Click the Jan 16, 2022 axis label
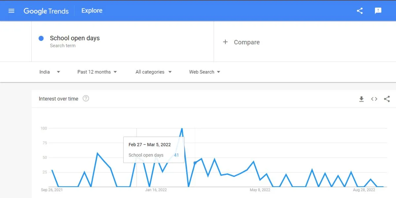 tap(156, 190)
